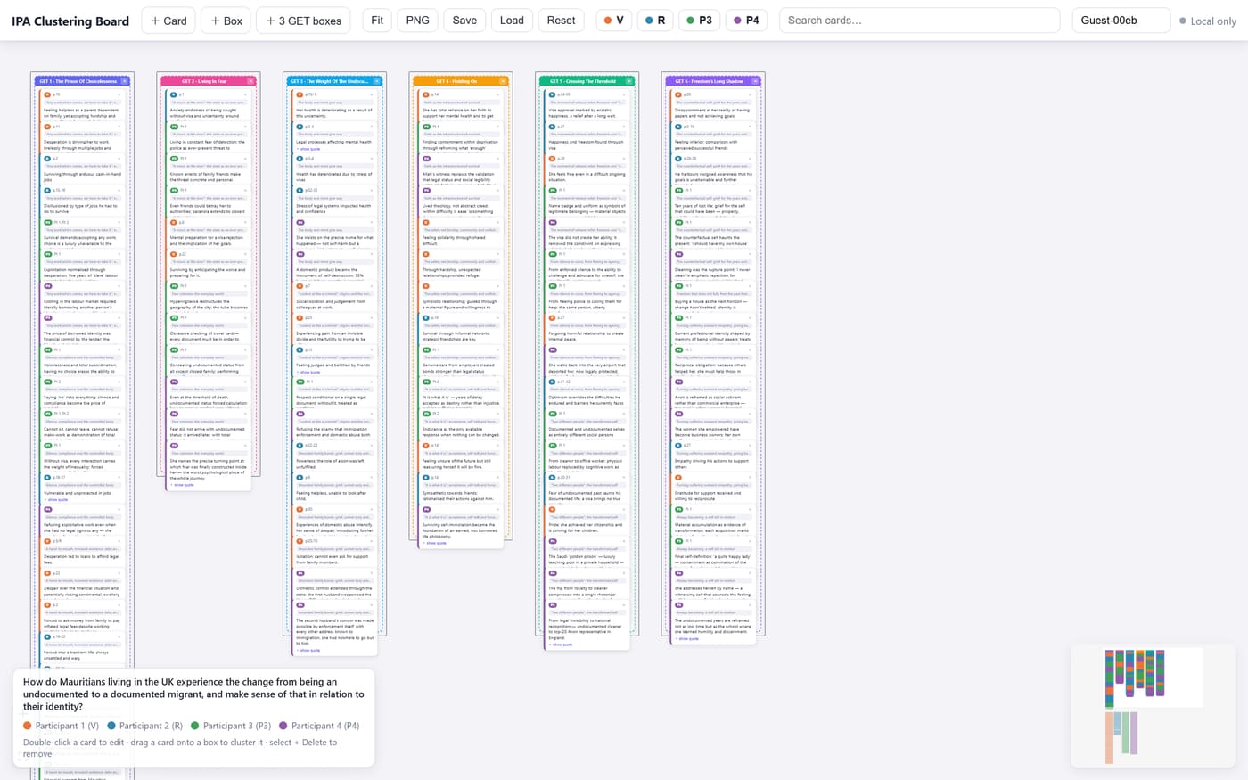Screen dimensions: 1248x780
Task: Add a new card with + Card
Action: click(x=168, y=21)
